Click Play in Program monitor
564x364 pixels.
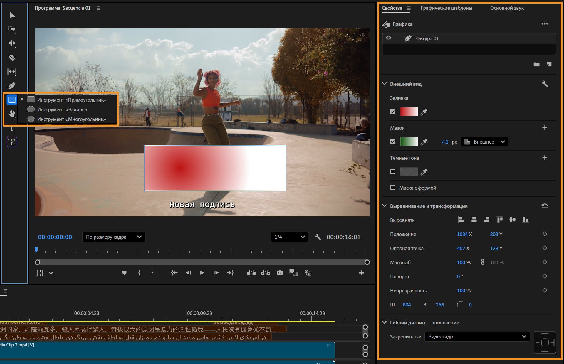[x=202, y=273]
